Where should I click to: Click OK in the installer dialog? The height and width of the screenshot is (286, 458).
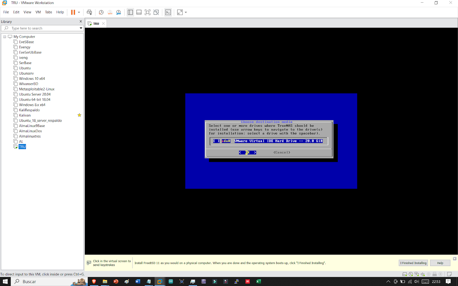(248, 152)
